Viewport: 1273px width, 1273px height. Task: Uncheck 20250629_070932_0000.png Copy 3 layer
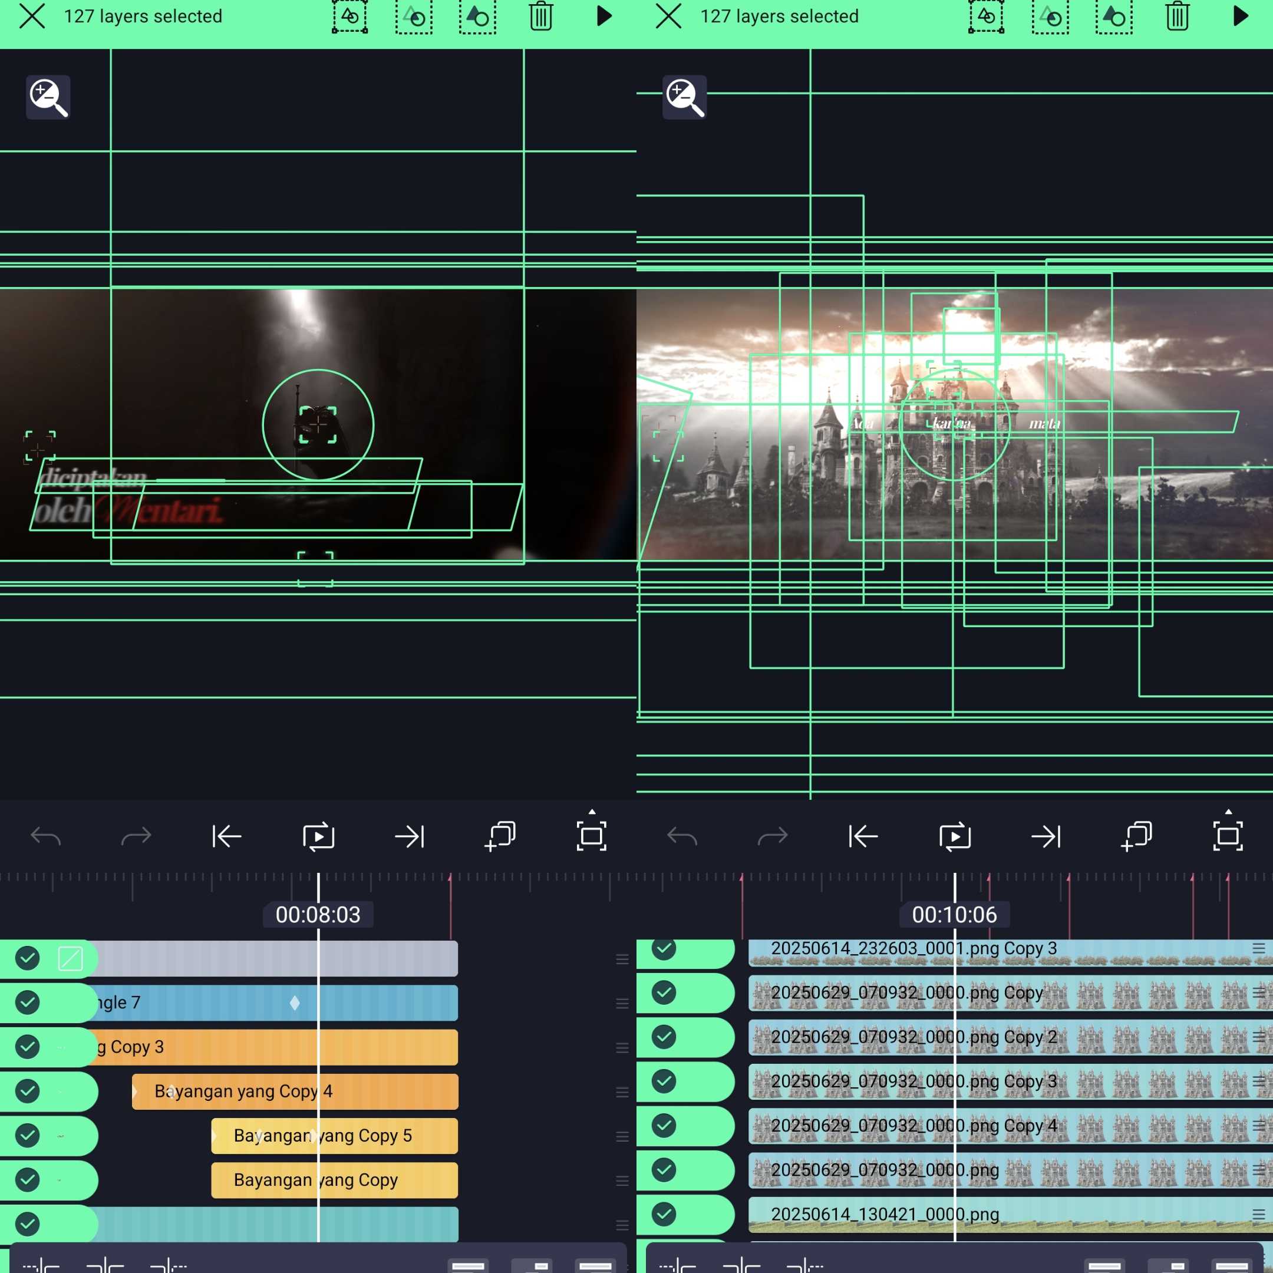point(664,1081)
